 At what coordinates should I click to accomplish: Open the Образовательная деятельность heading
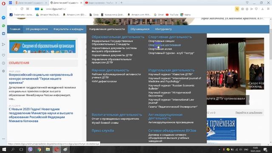pyautogui.click(x=118, y=37)
